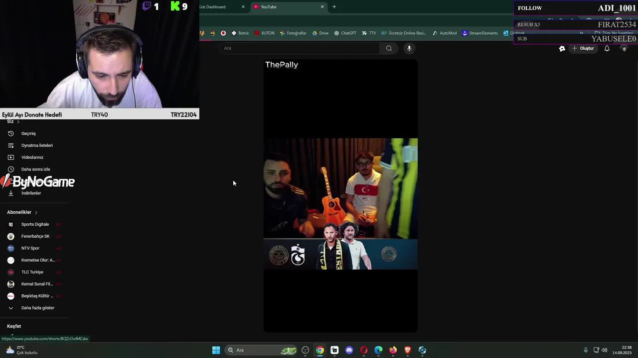Open 7TV bookmark
This screenshot has width=638, height=358.
point(369,33)
